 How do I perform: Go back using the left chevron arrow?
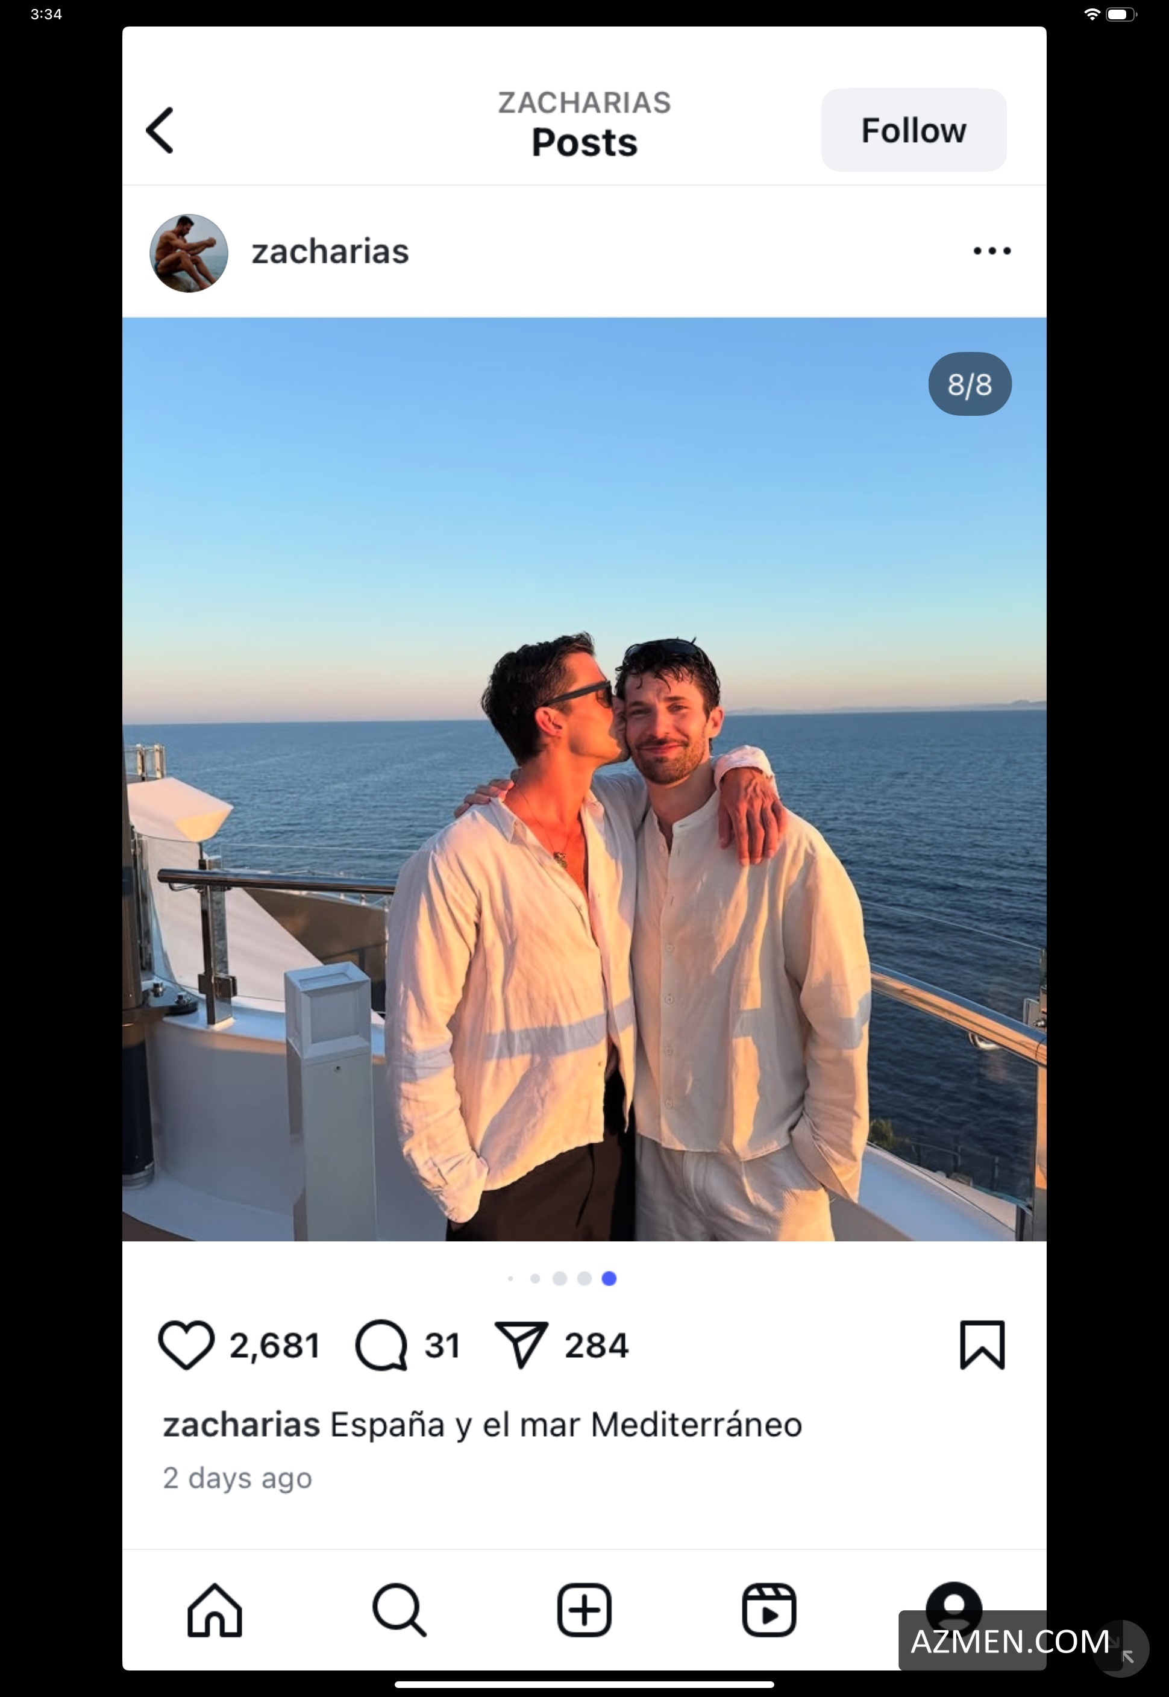pos(160,130)
